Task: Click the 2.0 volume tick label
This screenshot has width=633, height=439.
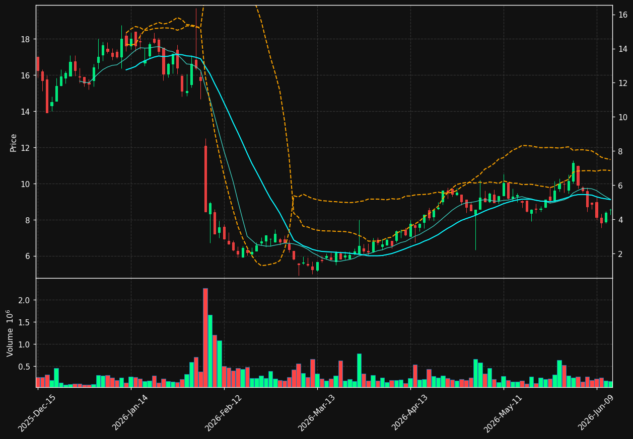Action: (25, 300)
